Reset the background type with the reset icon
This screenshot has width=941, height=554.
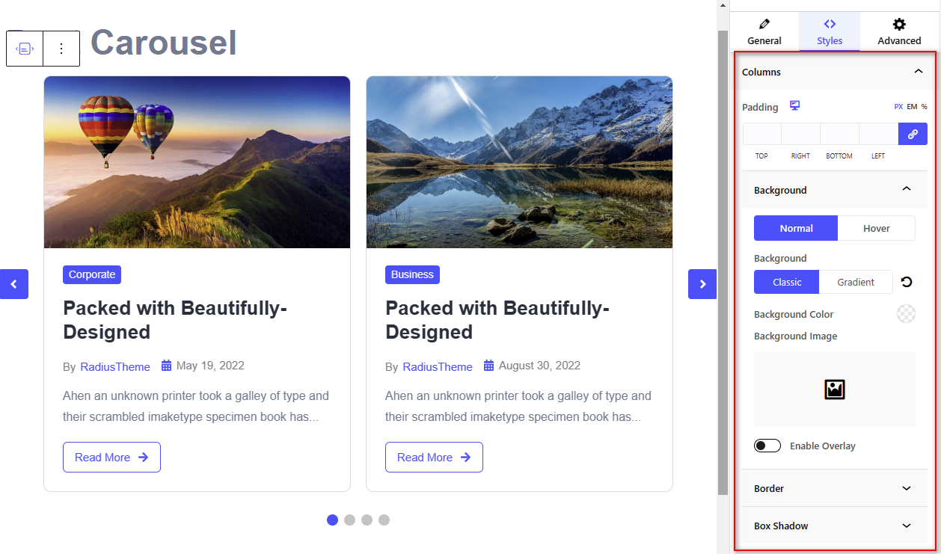tap(907, 282)
